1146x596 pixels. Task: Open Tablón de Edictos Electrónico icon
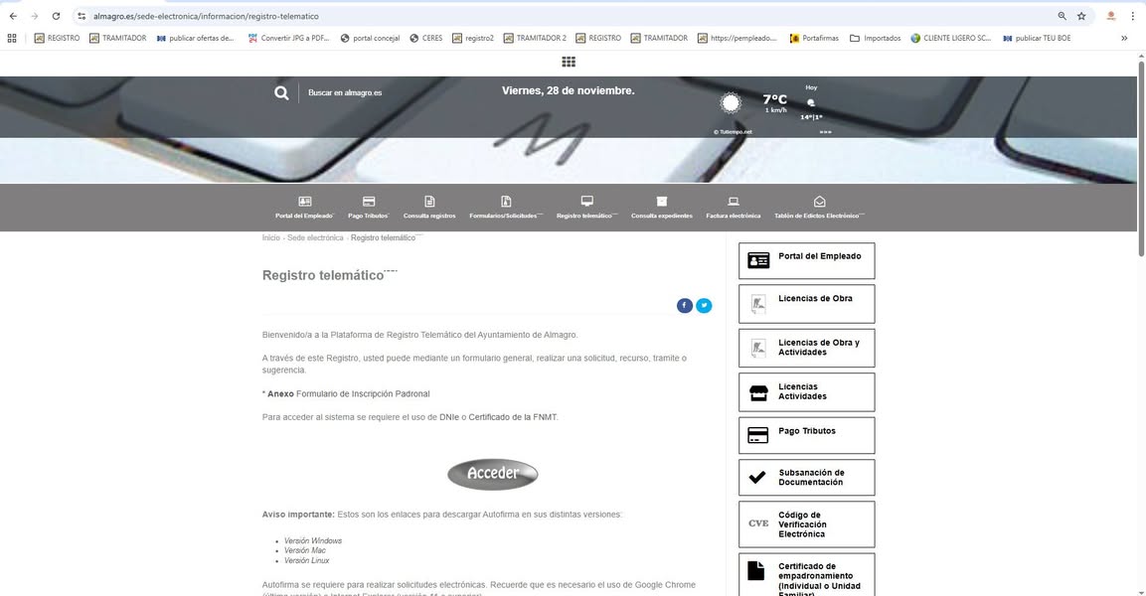(819, 202)
